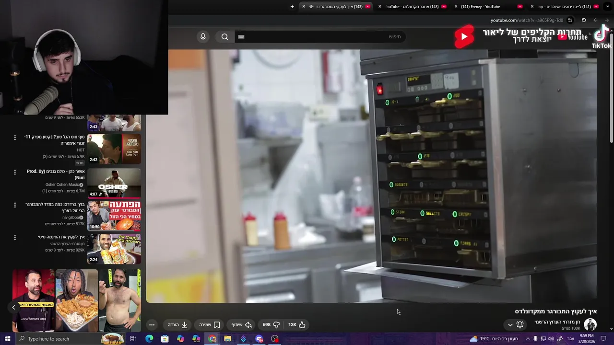Open options for Osher Cohen video
The height and width of the screenshot is (345, 614).
click(x=15, y=172)
